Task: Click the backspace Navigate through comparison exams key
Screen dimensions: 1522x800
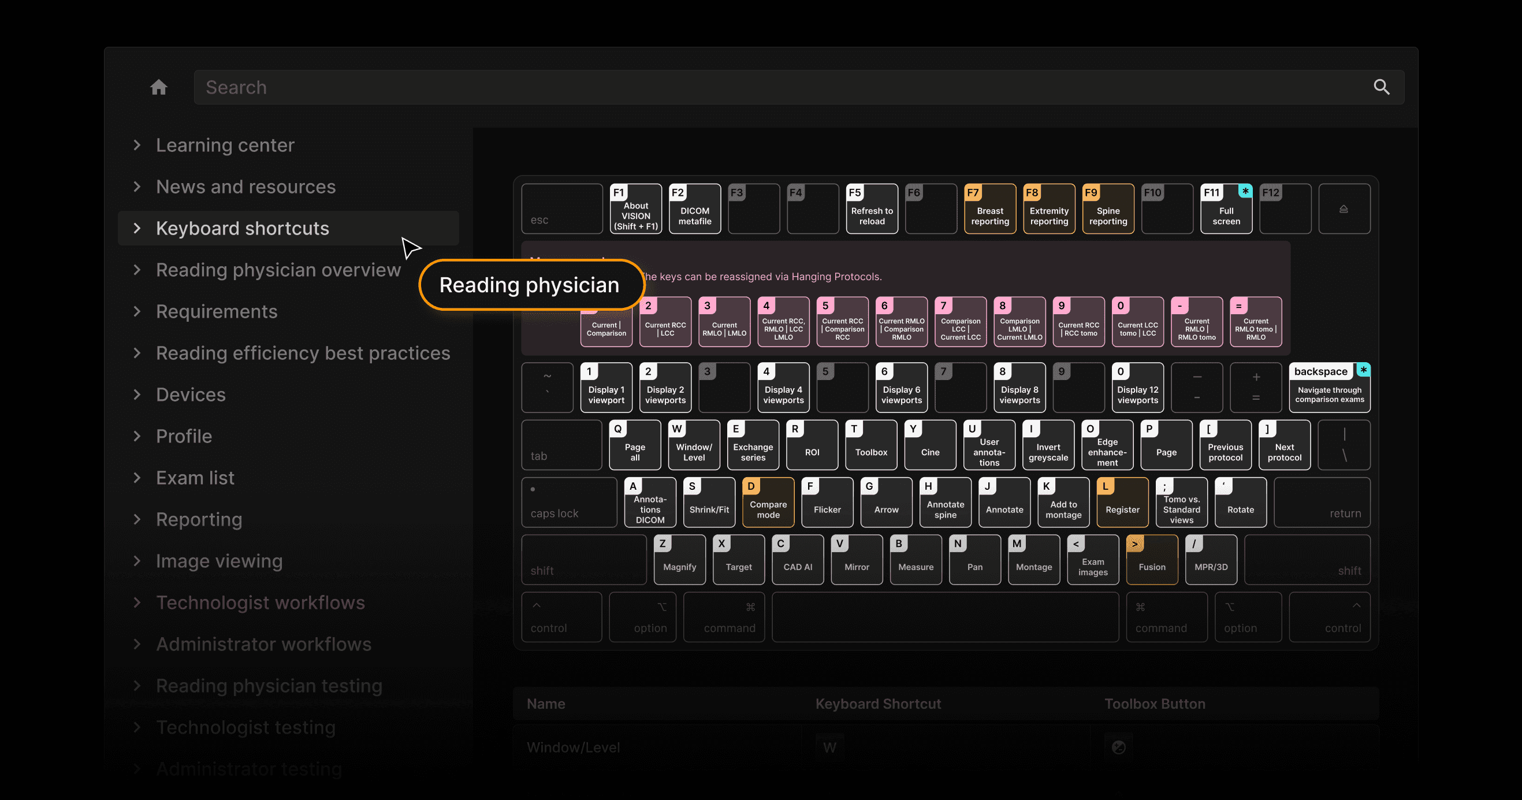Action: coord(1329,388)
